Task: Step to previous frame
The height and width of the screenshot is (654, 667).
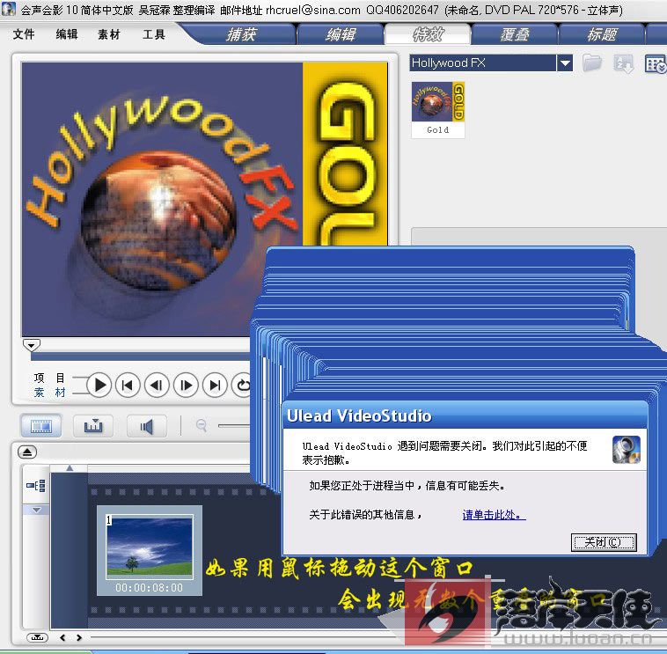Action: tap(157, 385)
